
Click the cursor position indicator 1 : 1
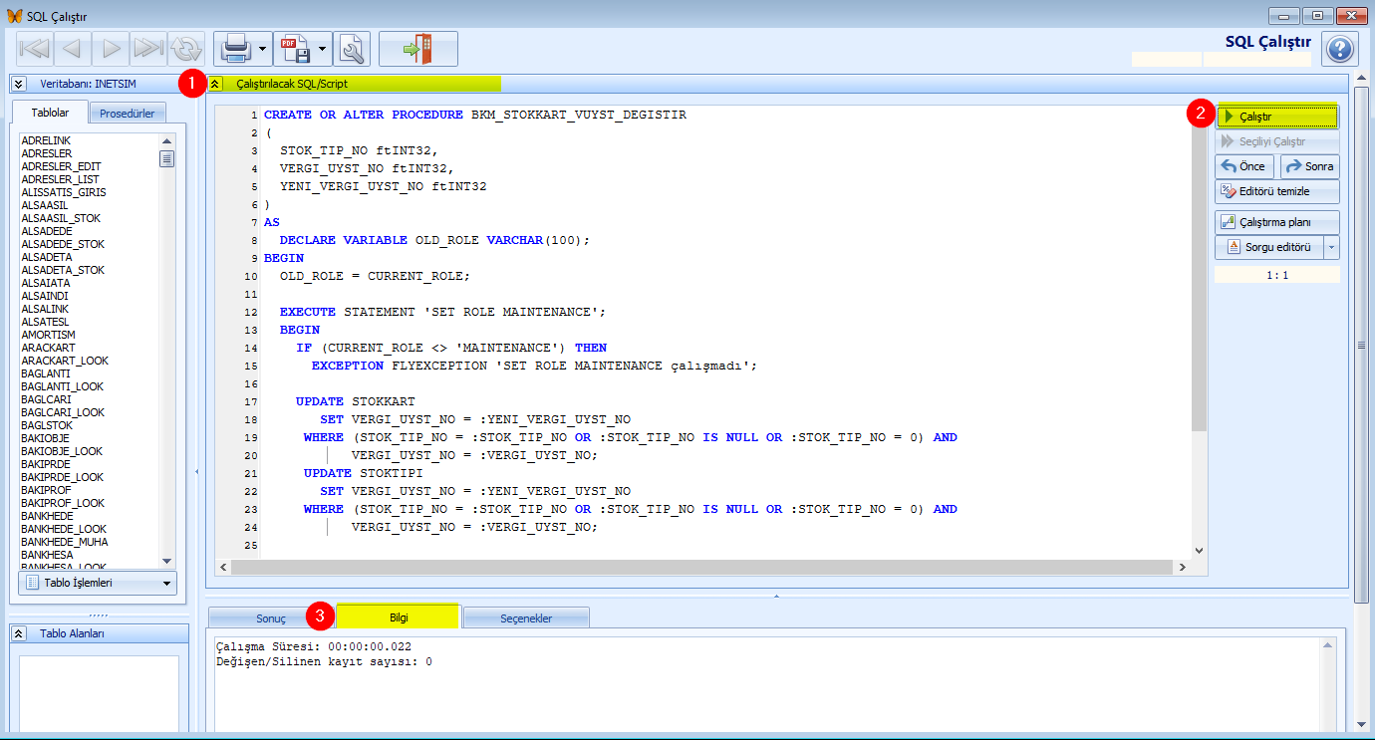click(x=1277, y=274)
